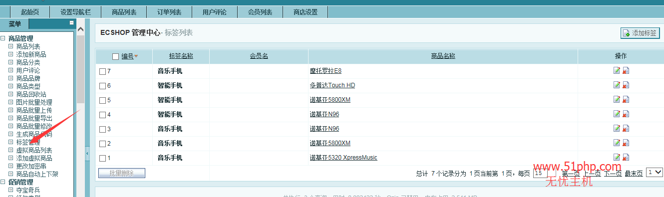Edit tag row 3 (诺基亚N96 音乐手机)

pyautogui.click(x=617, y=129)
